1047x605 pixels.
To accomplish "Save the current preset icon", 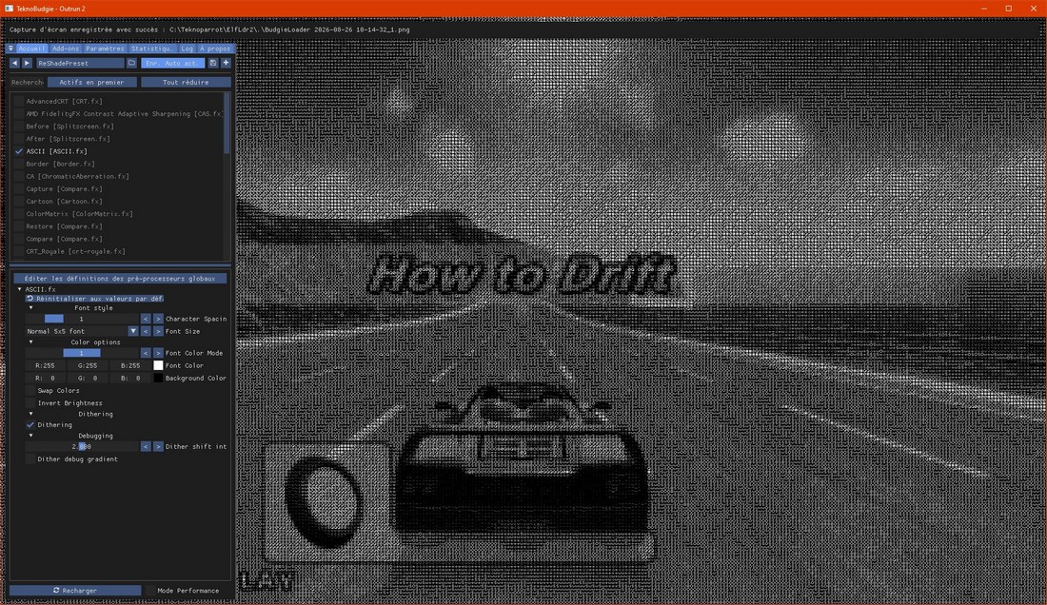I will click(213, 64).
